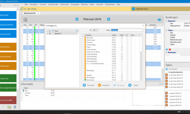Click the lightbulb icon in sidebar footer
190x114 pixels.
[15, 107]
